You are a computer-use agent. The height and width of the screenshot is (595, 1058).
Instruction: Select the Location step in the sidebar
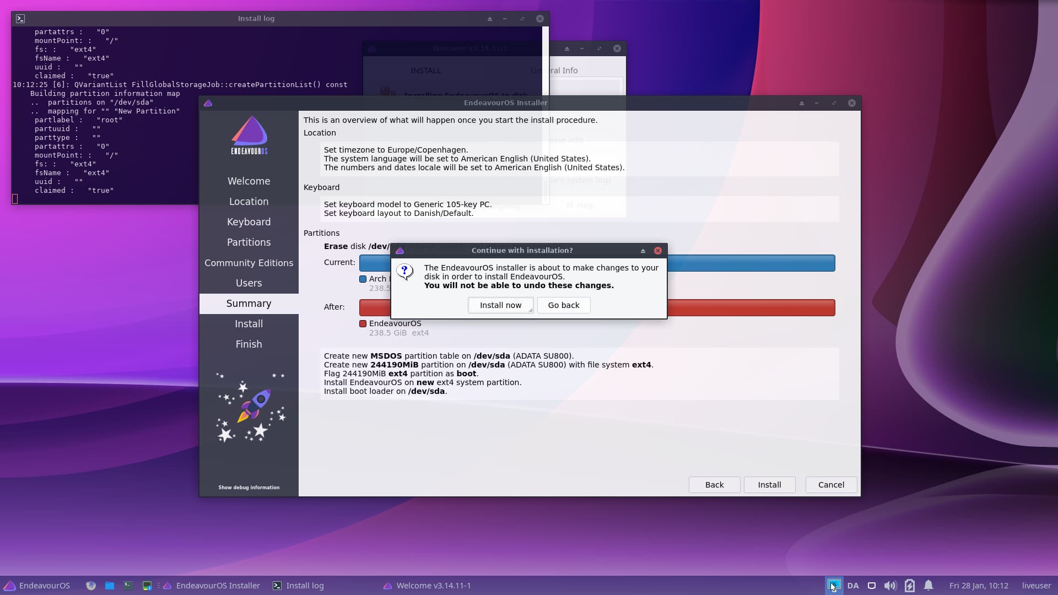pos(249,202)
